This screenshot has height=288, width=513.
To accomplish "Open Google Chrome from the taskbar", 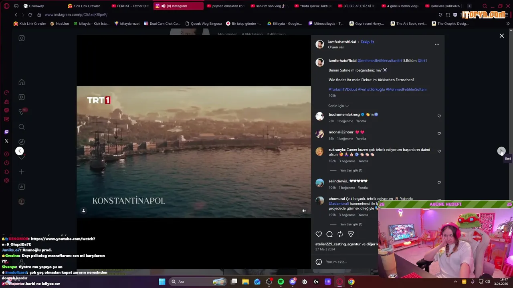I will pos(351,282).
